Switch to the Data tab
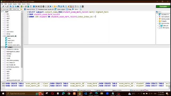171x96 pixels. click(x=69, y=9)
